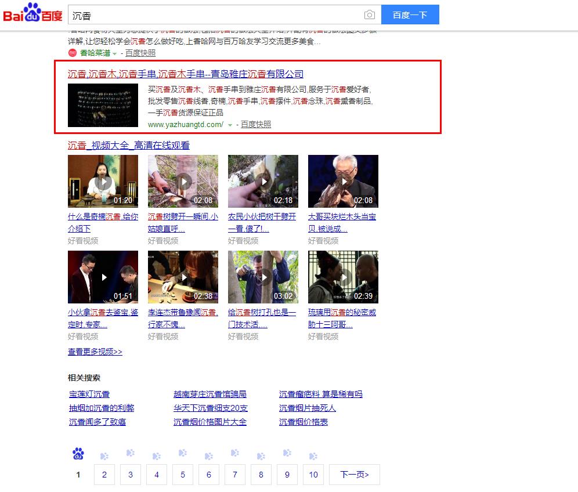578x492 pixels.
Task: Open related search 沉香烟片抽死人
Action: pos(308,408)
